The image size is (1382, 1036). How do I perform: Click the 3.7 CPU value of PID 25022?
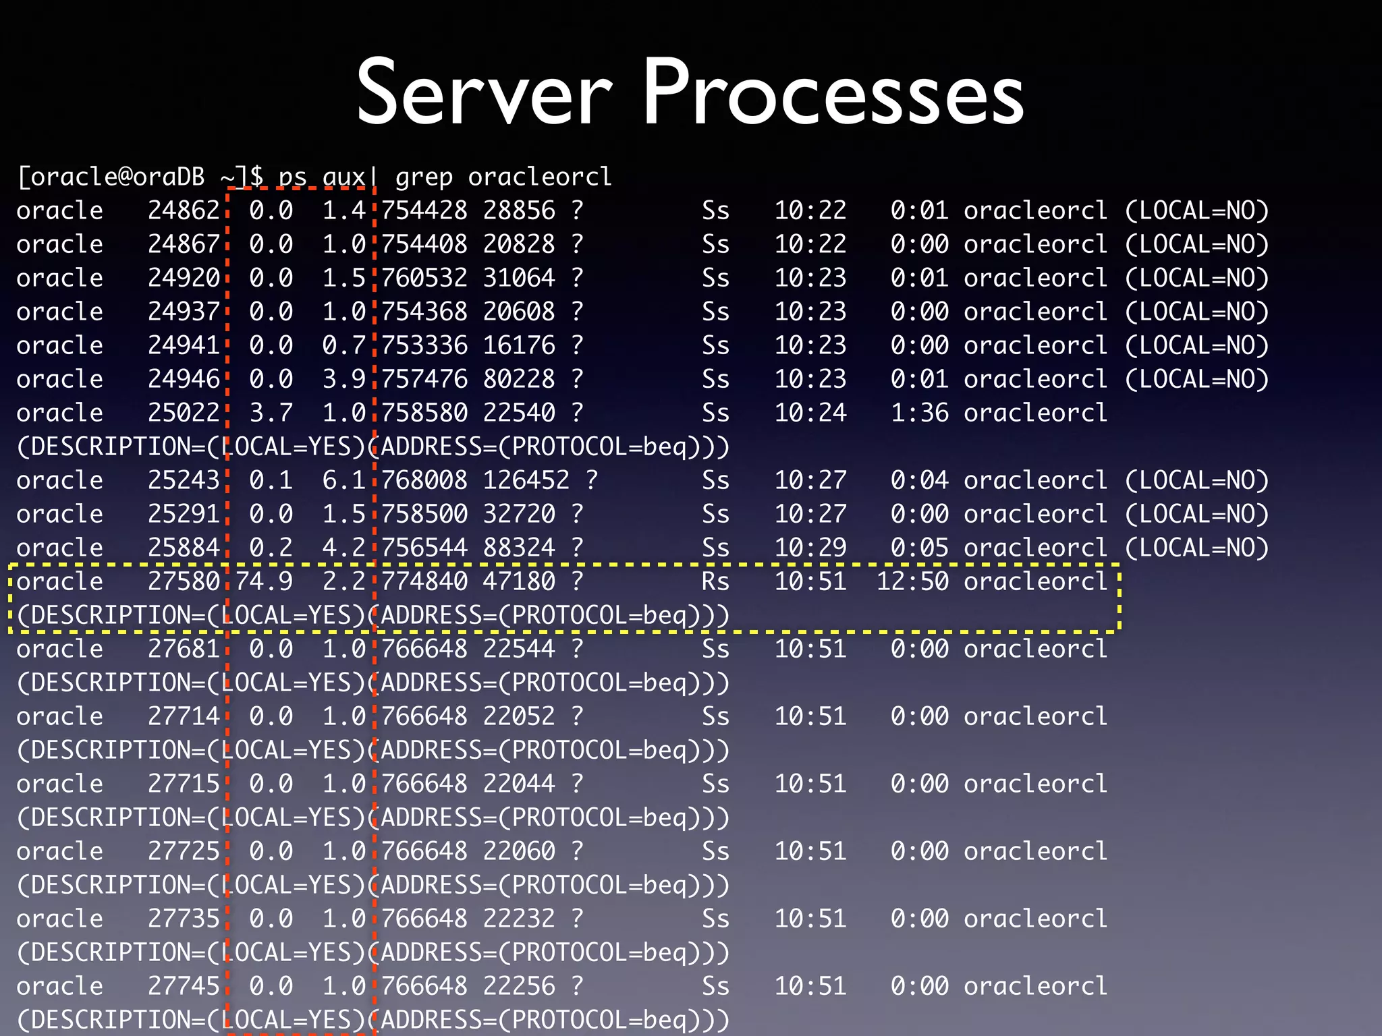(271, 413)
